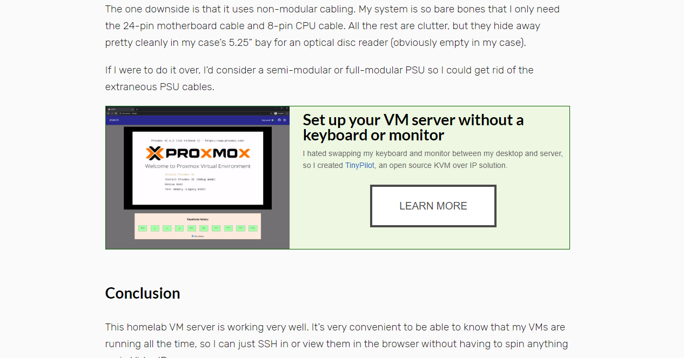Click the KVM Pi screenshot thumbnail
The height and width of the screenshot is (358, 684).
198,178
